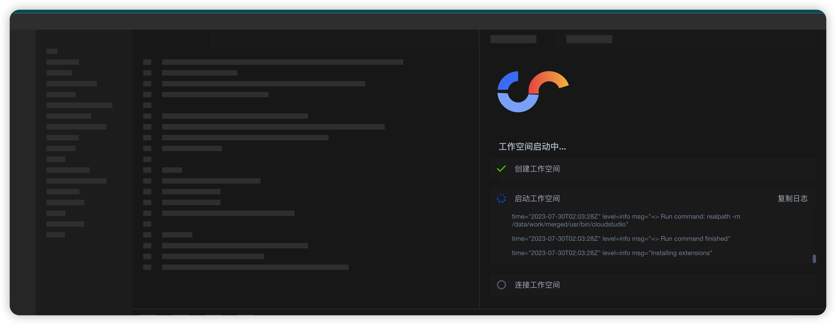Select the 连接工作空间 step row
836x325 pixels.
click(653, 285)
